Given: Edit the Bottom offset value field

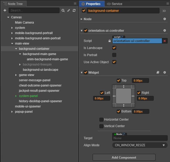Looking at the screenshot, I should [x=141, y=111].
